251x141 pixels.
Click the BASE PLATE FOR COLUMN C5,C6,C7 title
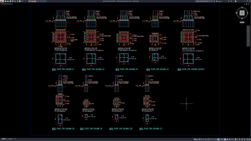click(x=191, y=69)
